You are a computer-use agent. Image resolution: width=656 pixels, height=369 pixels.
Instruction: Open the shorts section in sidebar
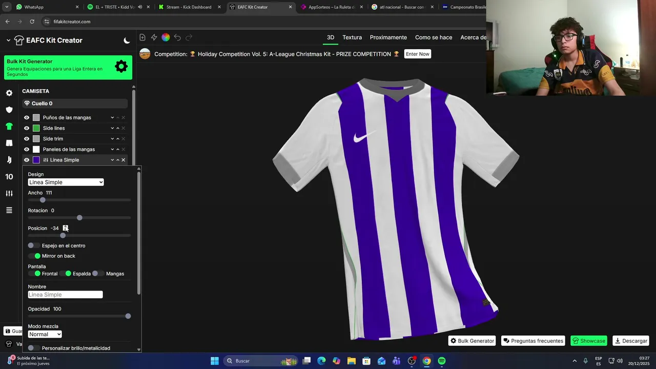coord(9,143)
